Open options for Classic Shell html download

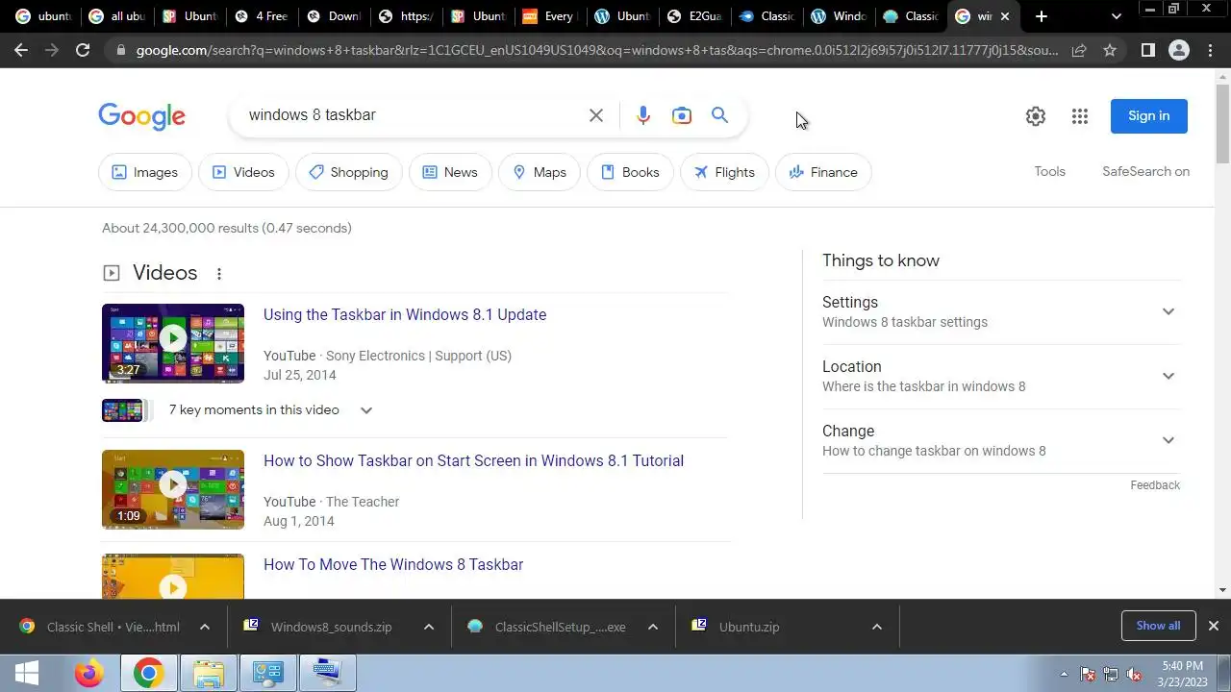point(205,627)
